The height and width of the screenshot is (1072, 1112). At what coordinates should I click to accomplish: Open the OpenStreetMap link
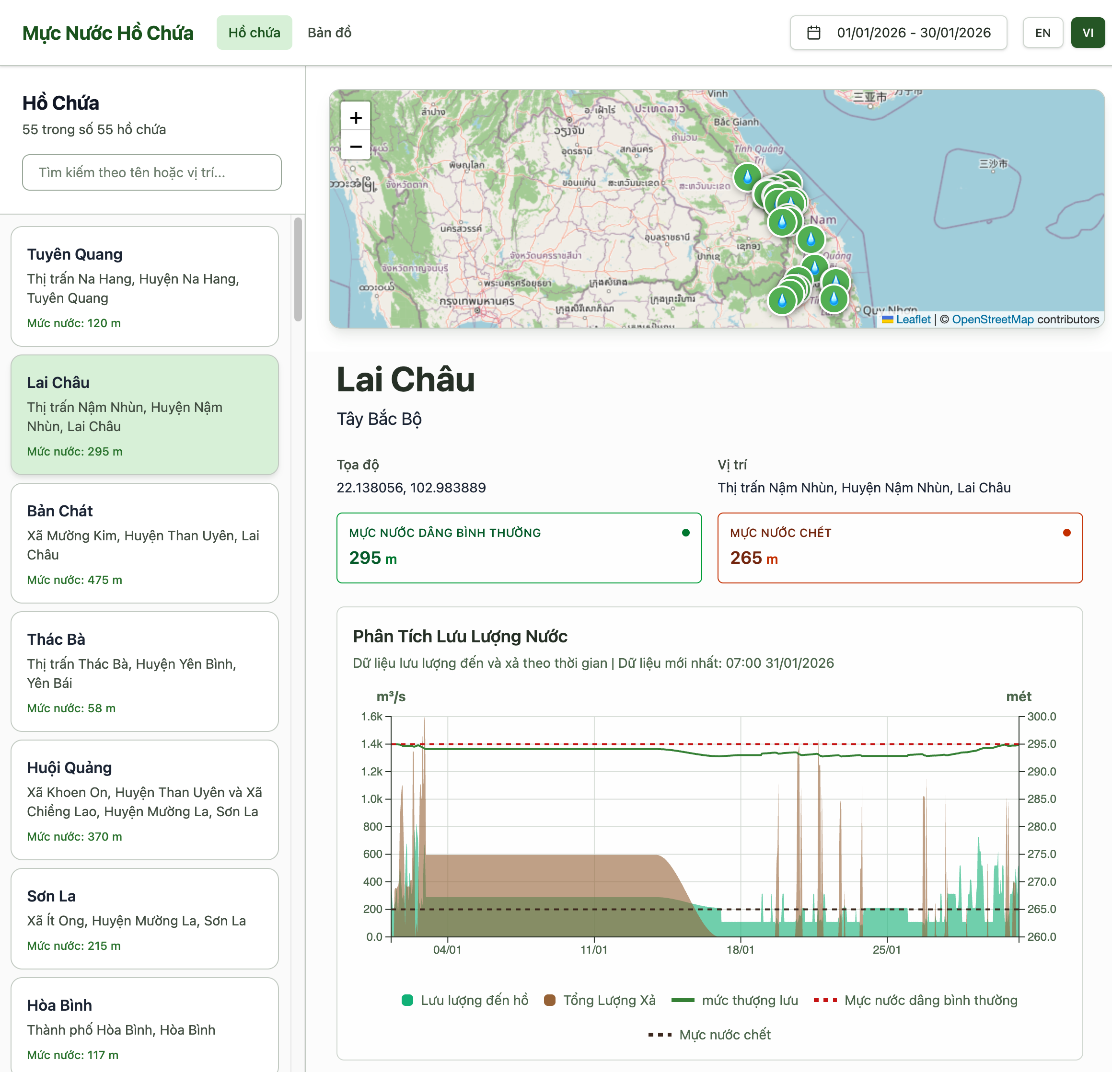coord(992,319)
